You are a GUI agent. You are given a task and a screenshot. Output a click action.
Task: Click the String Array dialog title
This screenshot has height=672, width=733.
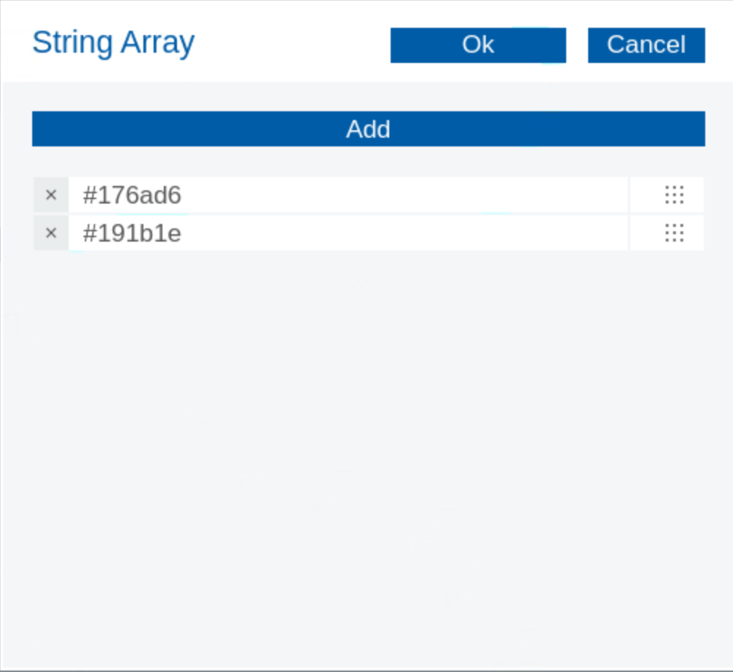113,42
